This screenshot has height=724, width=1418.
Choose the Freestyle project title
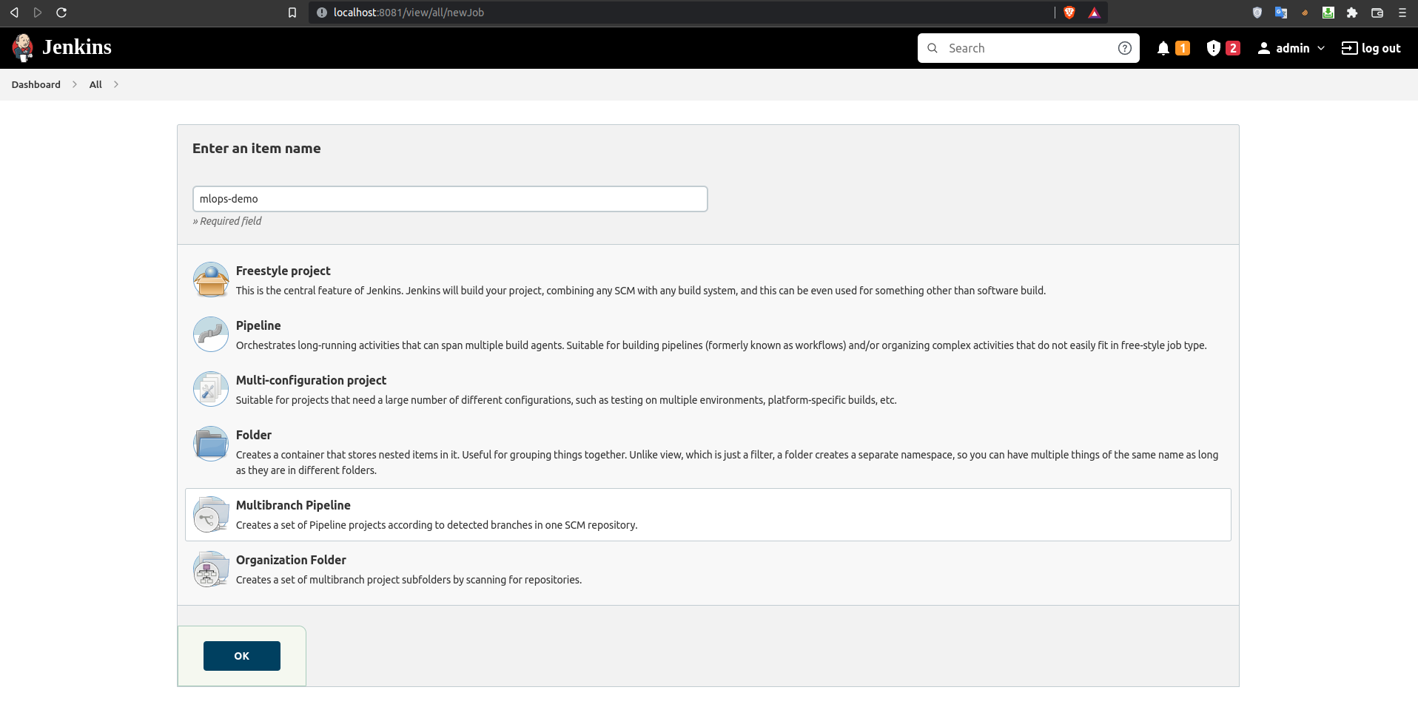283,271
